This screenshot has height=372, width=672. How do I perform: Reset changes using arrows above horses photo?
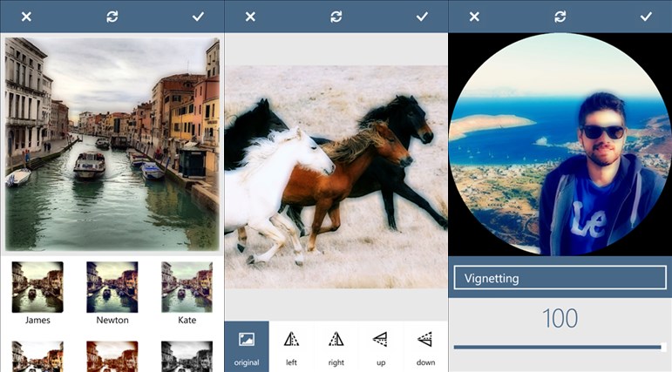[x=336, y=17]
